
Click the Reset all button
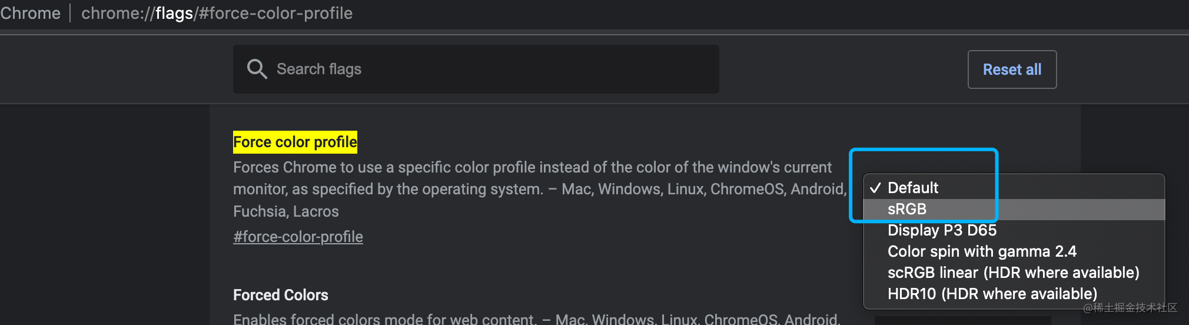(x=1012, y=69)
